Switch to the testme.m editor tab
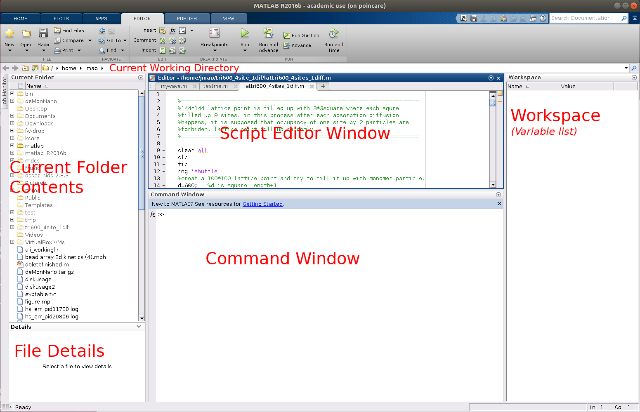This screenshot has height=412, width=640. click(x=215, y=86)
